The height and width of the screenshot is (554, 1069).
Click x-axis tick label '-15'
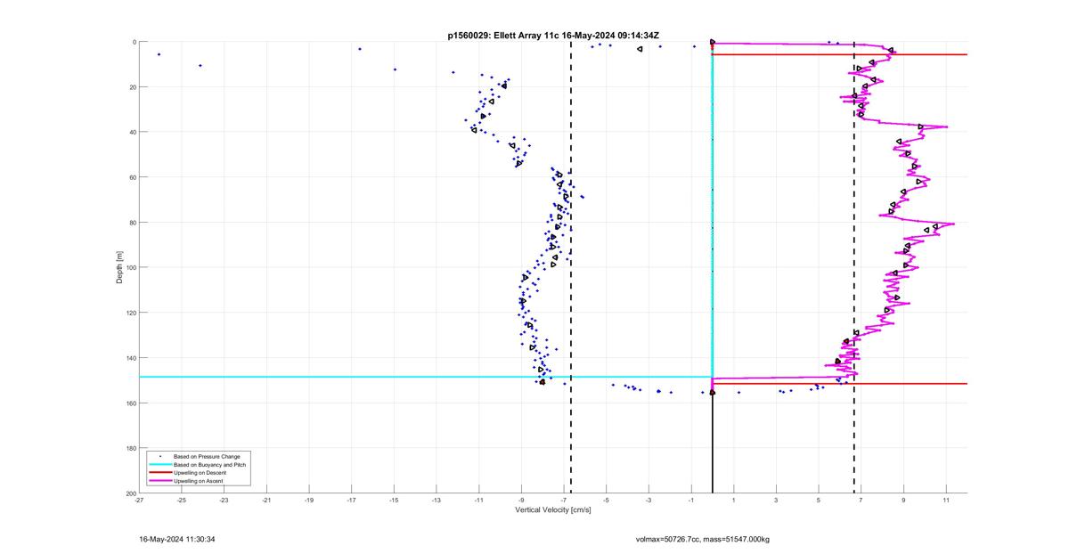point(394,501)
